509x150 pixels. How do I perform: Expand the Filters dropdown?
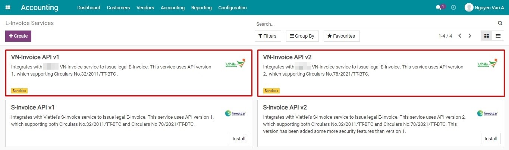(267, 36)
